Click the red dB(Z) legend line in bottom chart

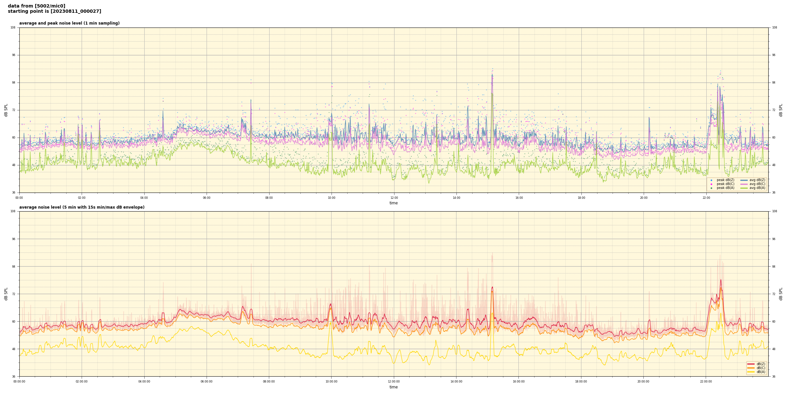[751, 364]
